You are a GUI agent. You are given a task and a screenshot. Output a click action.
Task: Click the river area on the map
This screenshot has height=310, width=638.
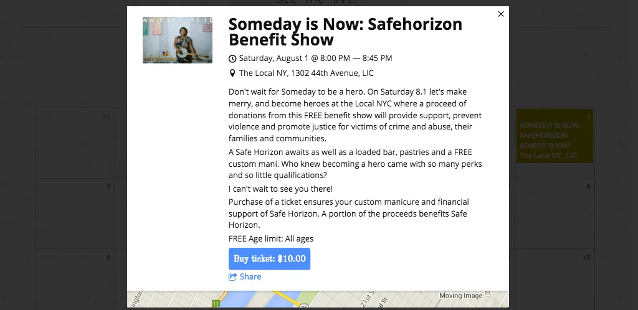pyautogui.click(x=244, y=299)
